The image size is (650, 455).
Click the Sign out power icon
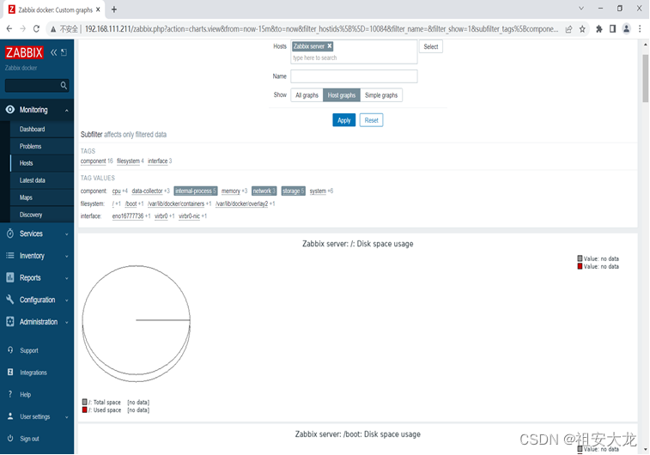pos(10,438)
